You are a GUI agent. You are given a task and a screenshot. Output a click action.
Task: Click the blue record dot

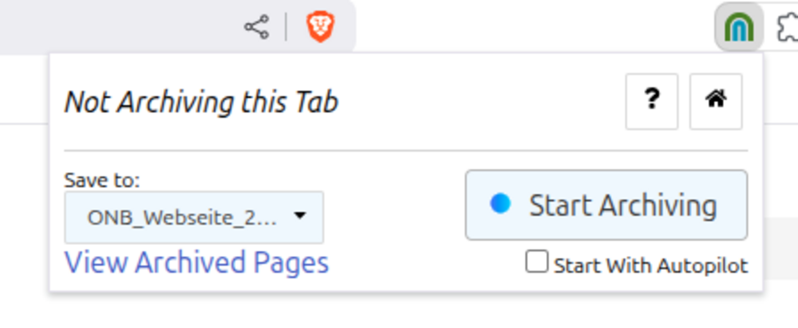[x=500, y=204]
